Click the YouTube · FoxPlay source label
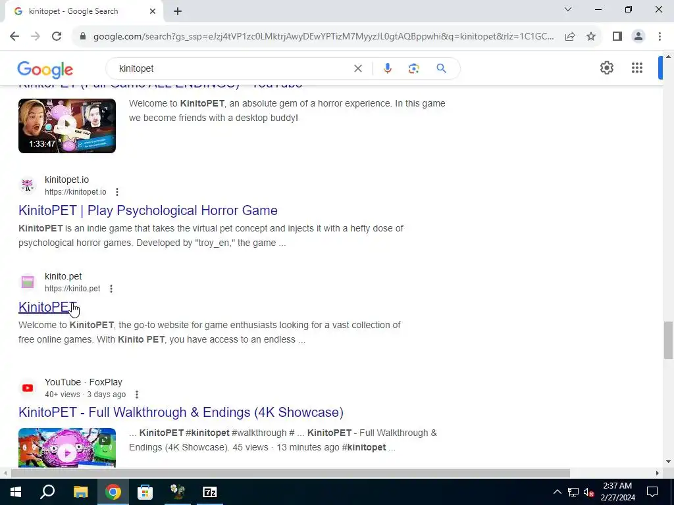The height and width of the screenshot is (505, 674). point(84,382)
